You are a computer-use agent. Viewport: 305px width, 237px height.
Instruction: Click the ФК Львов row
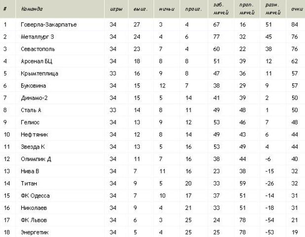pos(152,220)
